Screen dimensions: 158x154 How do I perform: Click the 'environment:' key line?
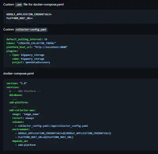coord(21,129)
